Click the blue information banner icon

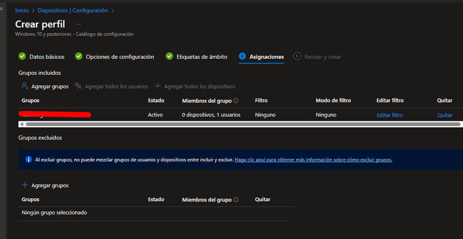pos(28,160)
